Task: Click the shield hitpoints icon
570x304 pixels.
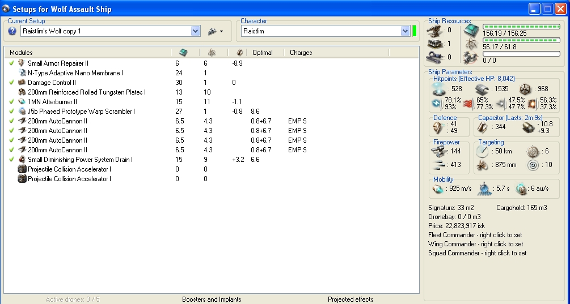Action: (439, 89)
